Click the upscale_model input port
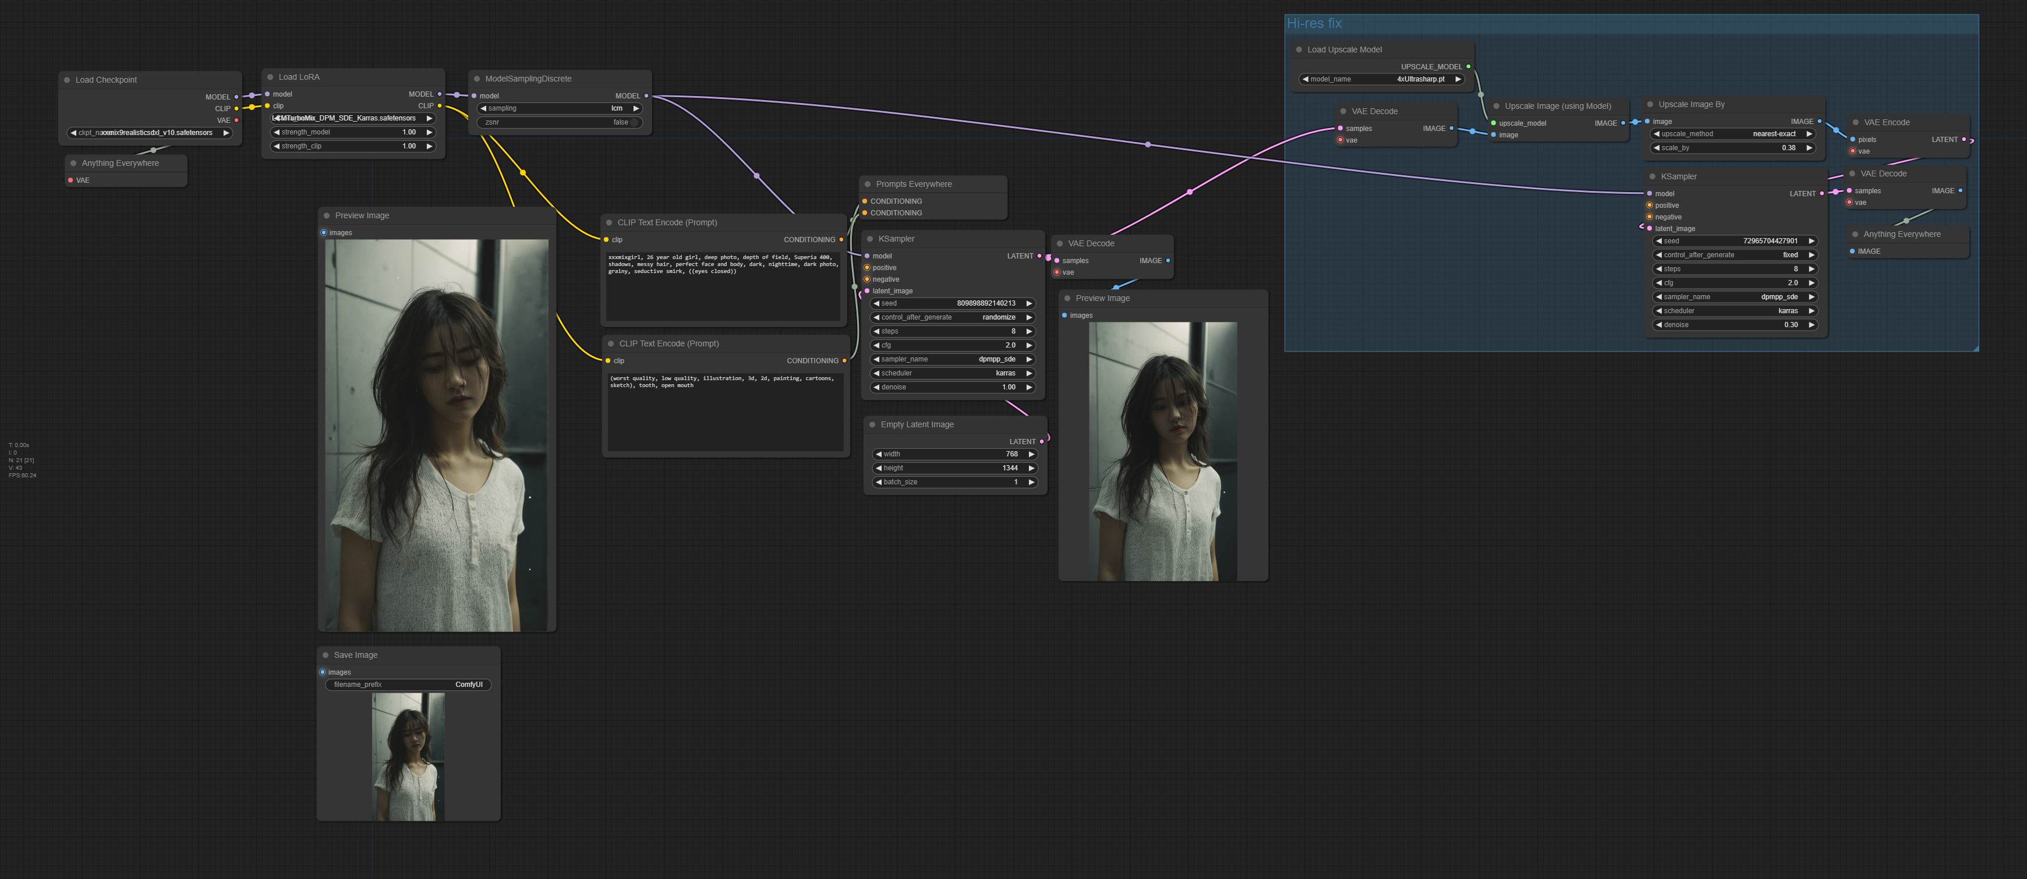The height and width of the screenshot is (879, 2027). 1492,123
